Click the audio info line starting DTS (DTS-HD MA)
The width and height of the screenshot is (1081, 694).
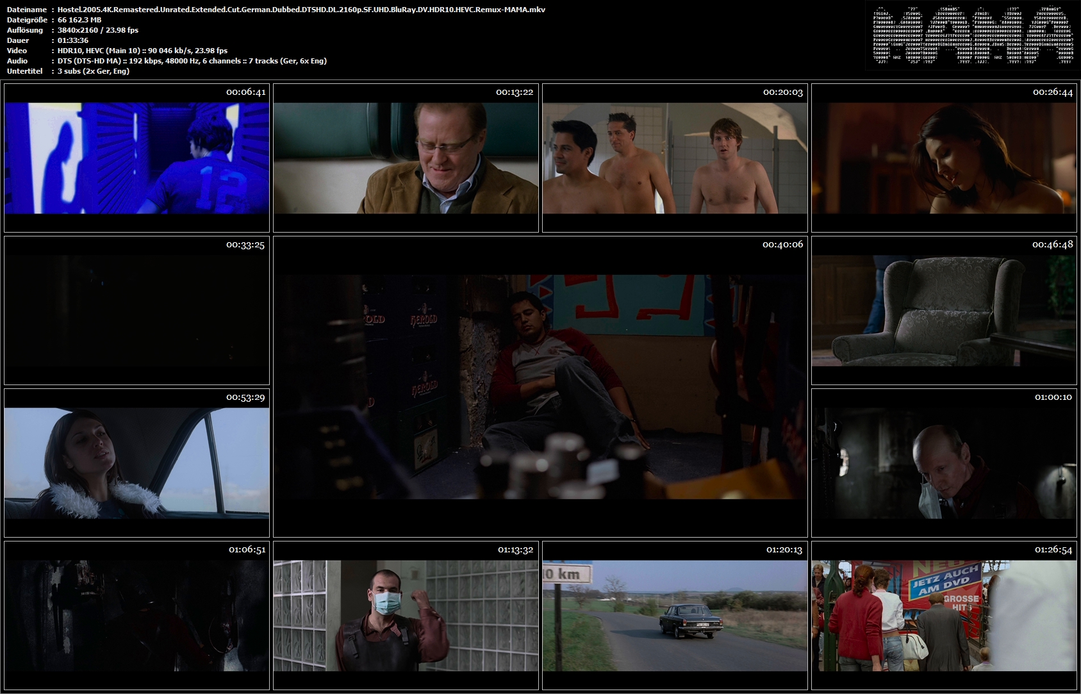192,61
